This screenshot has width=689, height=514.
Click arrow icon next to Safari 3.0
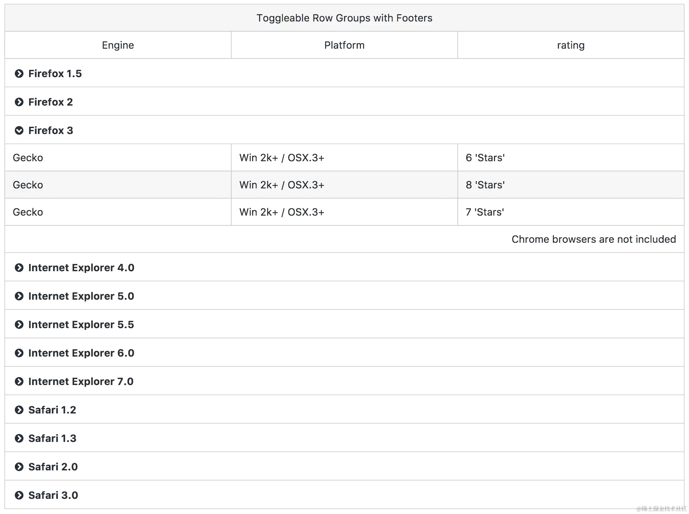point(19,495)
